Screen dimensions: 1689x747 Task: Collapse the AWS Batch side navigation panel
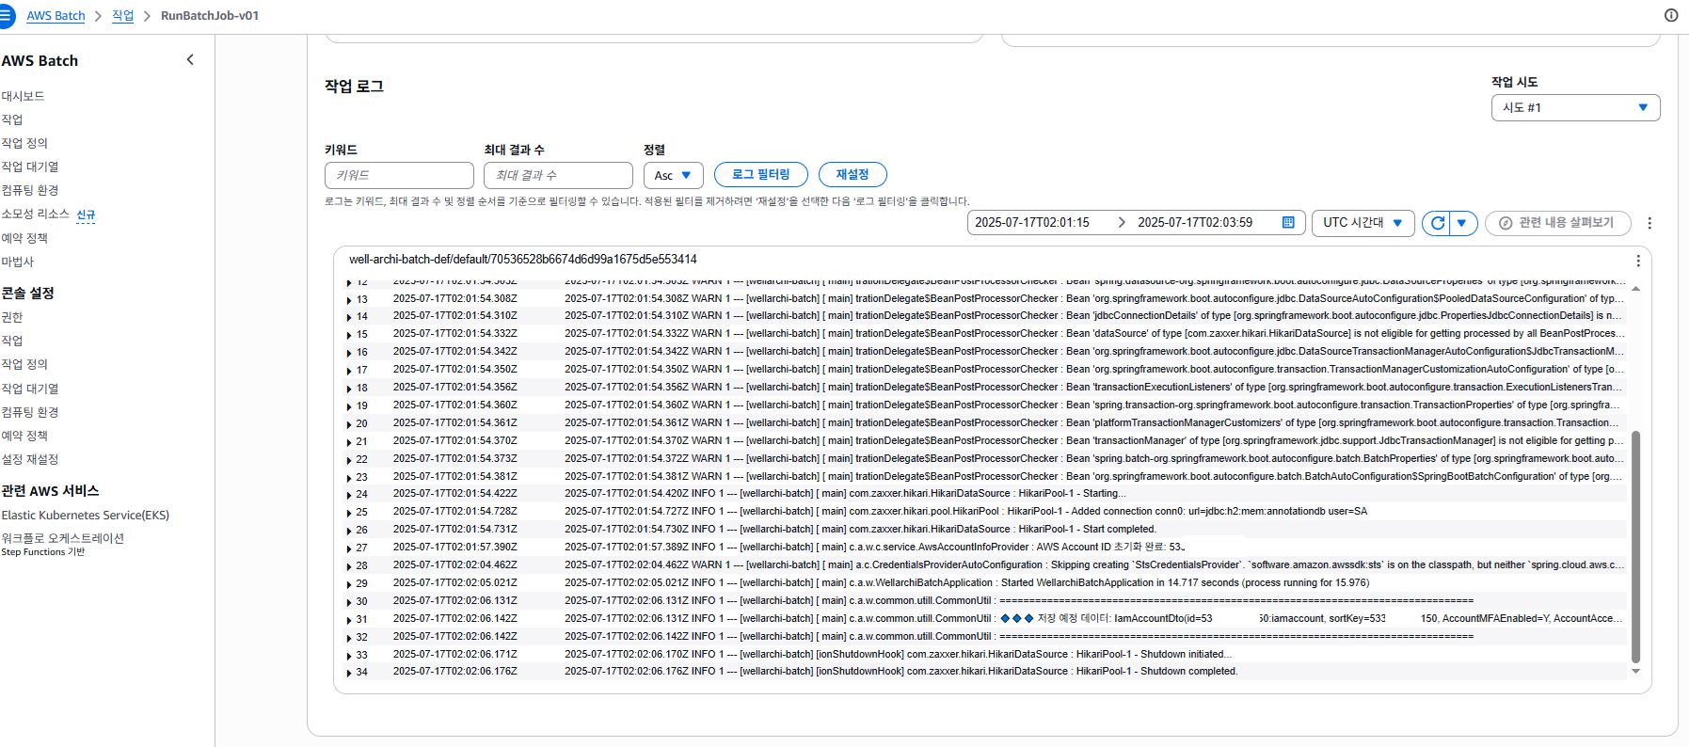click(x=190, y=60)
